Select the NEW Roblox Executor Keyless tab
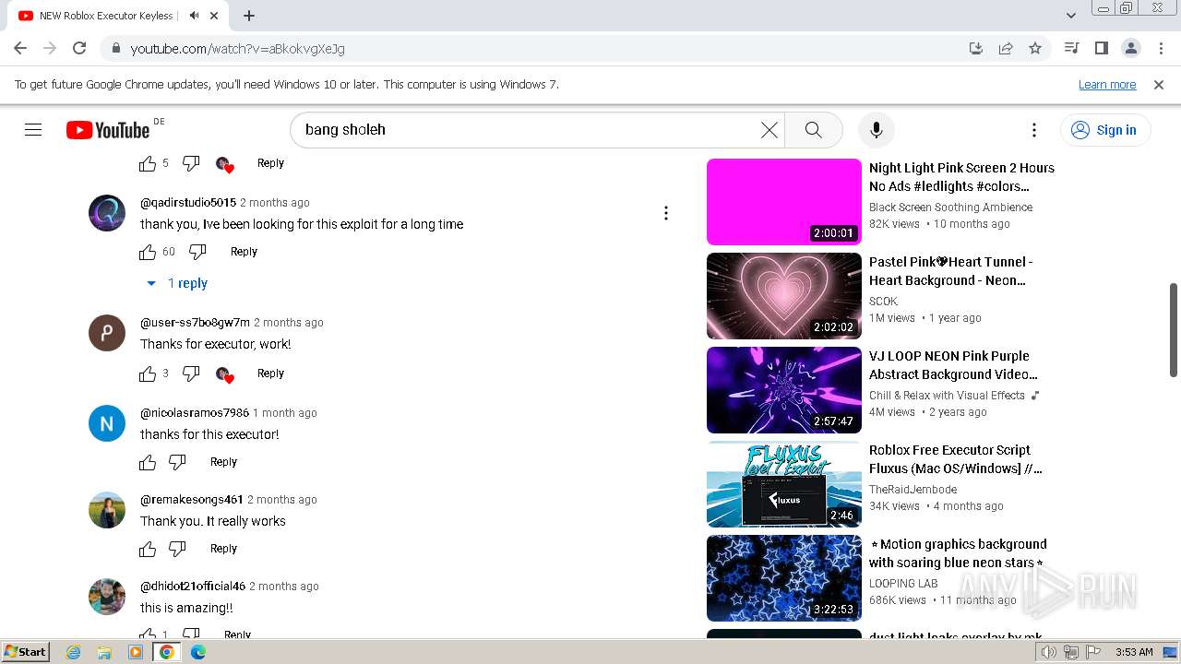This screenshot has height=664, width=1181. tap(109, 16)
